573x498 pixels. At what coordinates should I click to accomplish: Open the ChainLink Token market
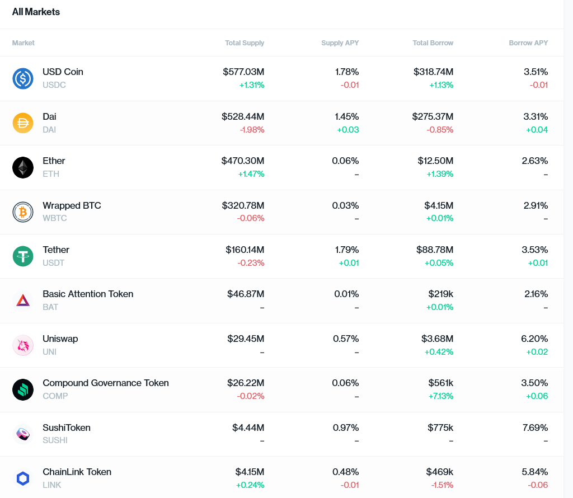tap(282, 477)
